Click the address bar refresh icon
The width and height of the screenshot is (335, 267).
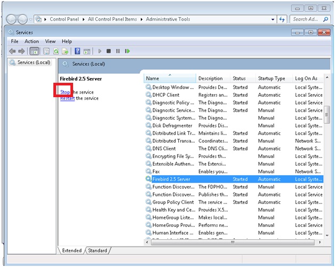(x=282, y=19)
